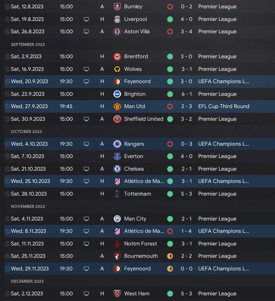Click the Nottm Forest team name
Viewport: 275px width, 301px height.
coord(140,244)
